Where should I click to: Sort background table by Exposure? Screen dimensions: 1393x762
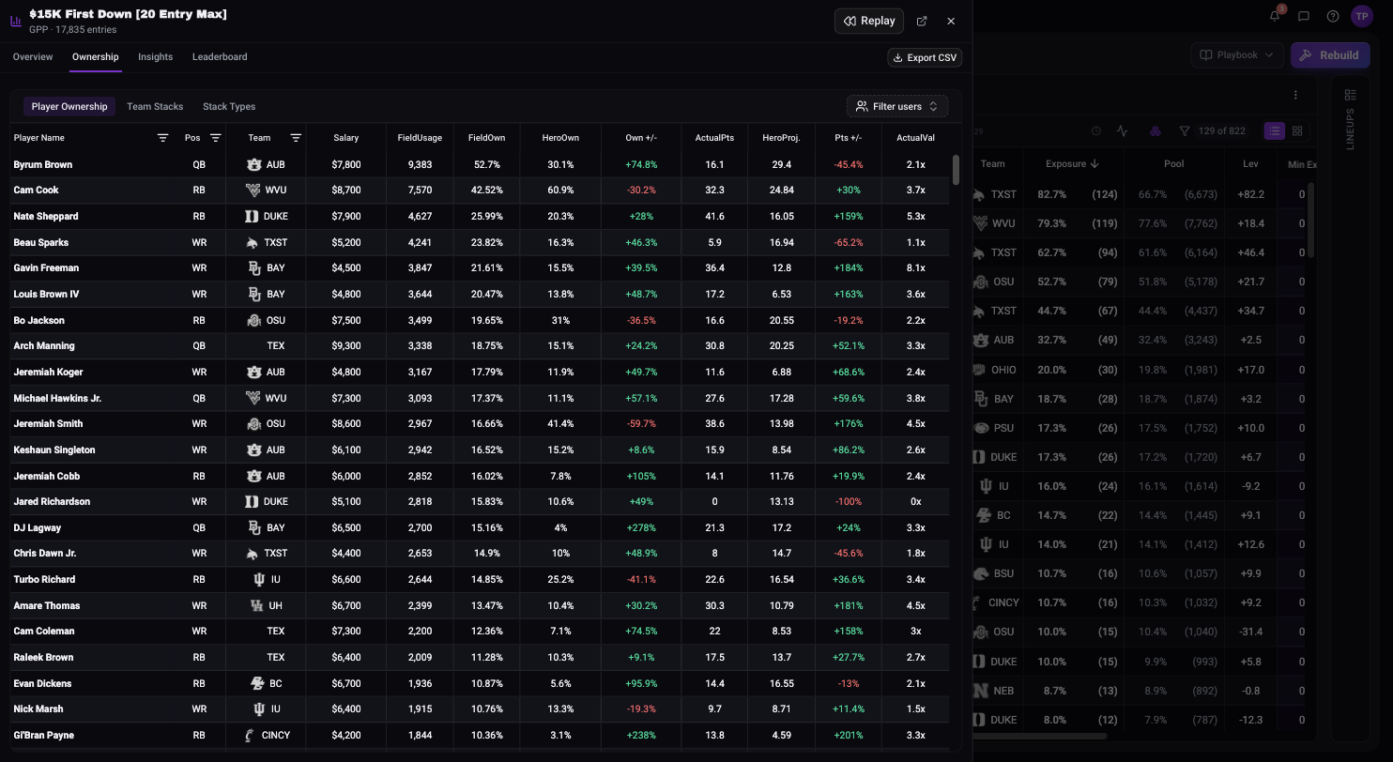[x=1072, y=163]
